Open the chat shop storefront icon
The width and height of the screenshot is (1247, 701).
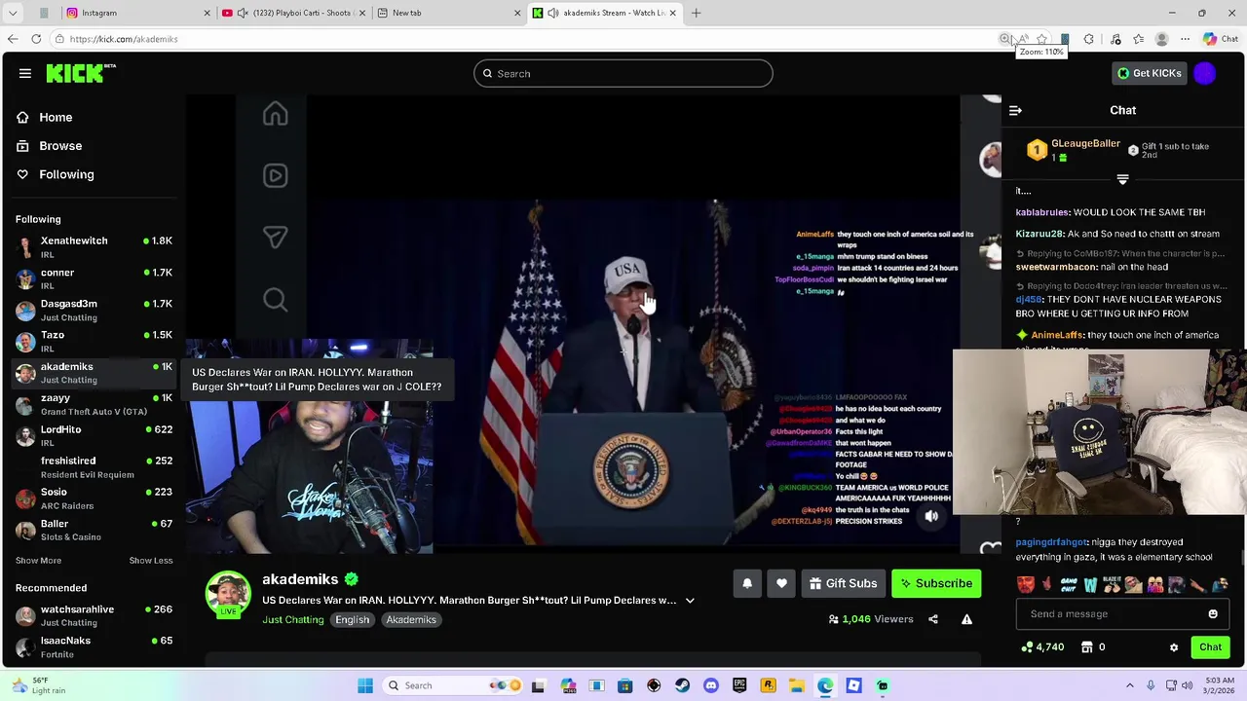coord(1086,647)
